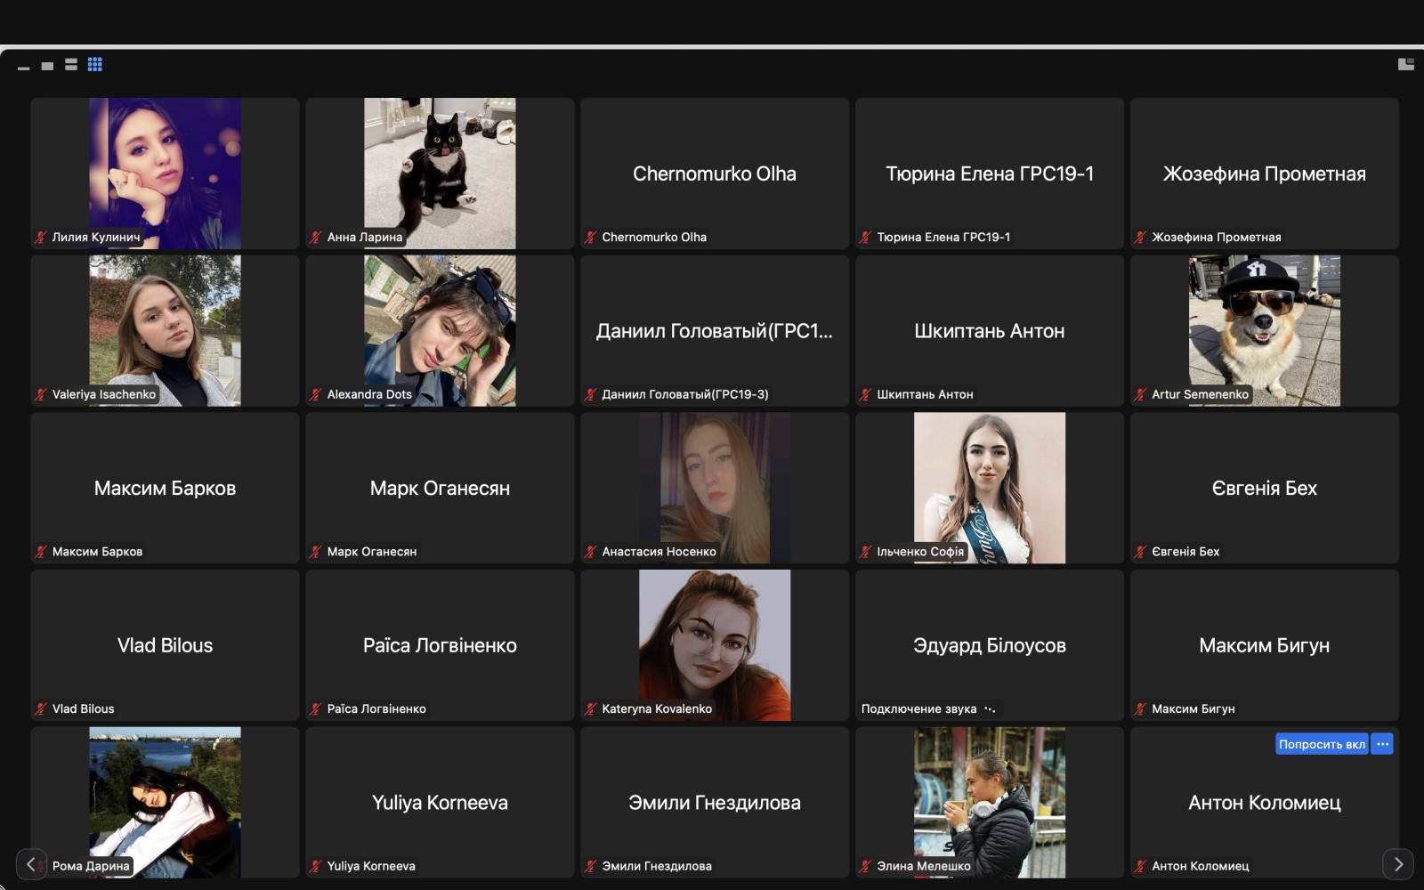Click the large Yuliya Korneeva name
The height and width of the screenshot is (890, 1424).
440,803
